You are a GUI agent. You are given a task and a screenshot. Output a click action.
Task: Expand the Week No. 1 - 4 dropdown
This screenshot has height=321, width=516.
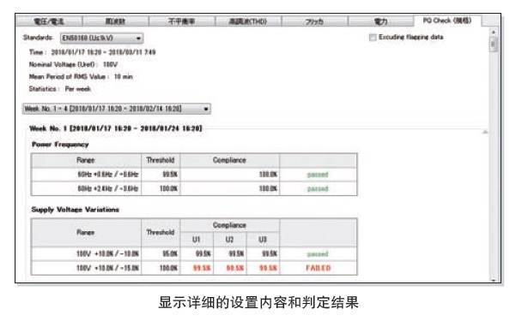tap(117, 109)
